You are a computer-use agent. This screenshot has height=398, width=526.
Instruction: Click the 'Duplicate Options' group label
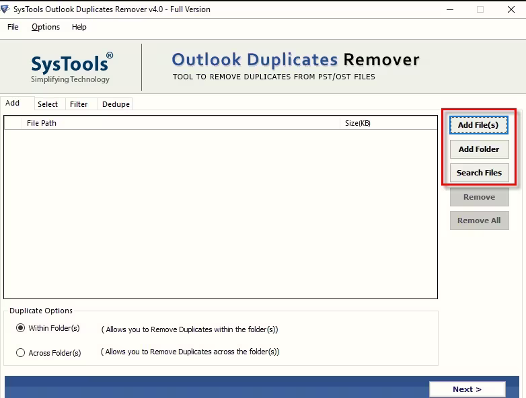point(41,311)
